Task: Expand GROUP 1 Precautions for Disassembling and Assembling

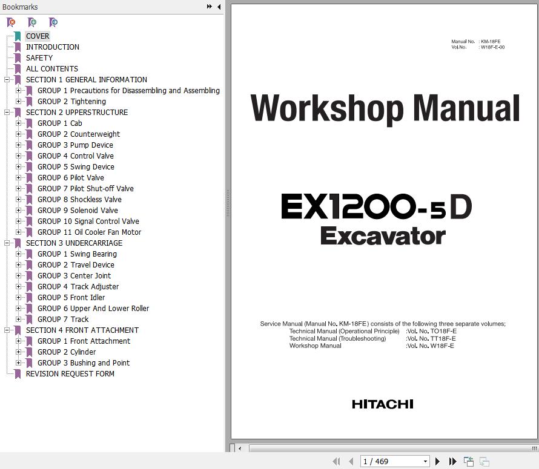Action: coord(18,91)
